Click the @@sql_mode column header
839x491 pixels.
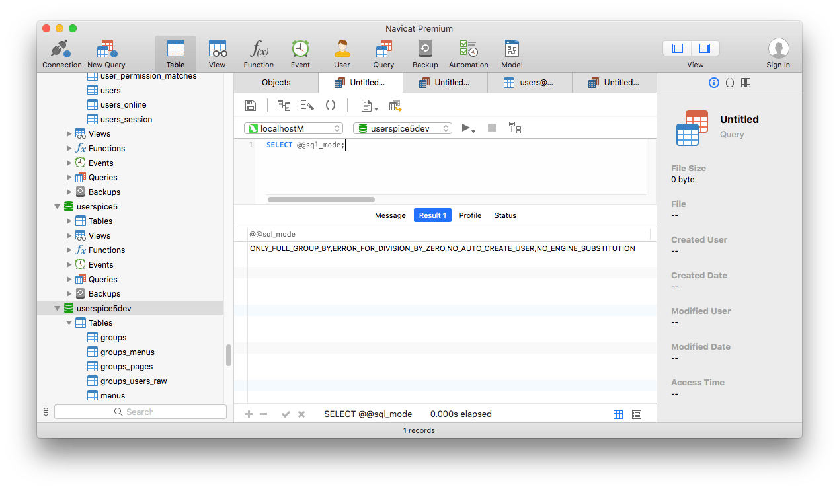click(448, 235)
